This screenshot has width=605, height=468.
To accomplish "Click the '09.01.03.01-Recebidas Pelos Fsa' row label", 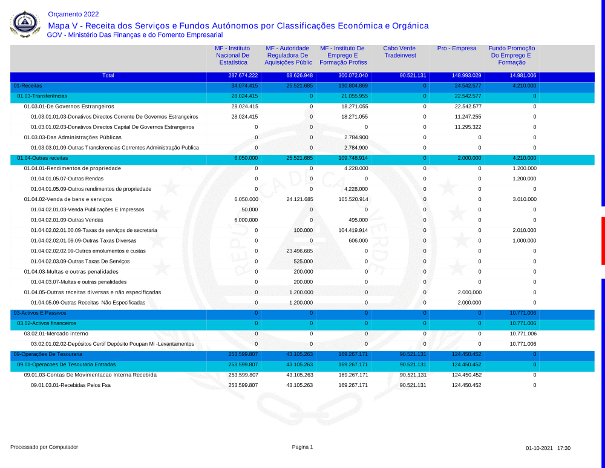I will tap(70, 385).
